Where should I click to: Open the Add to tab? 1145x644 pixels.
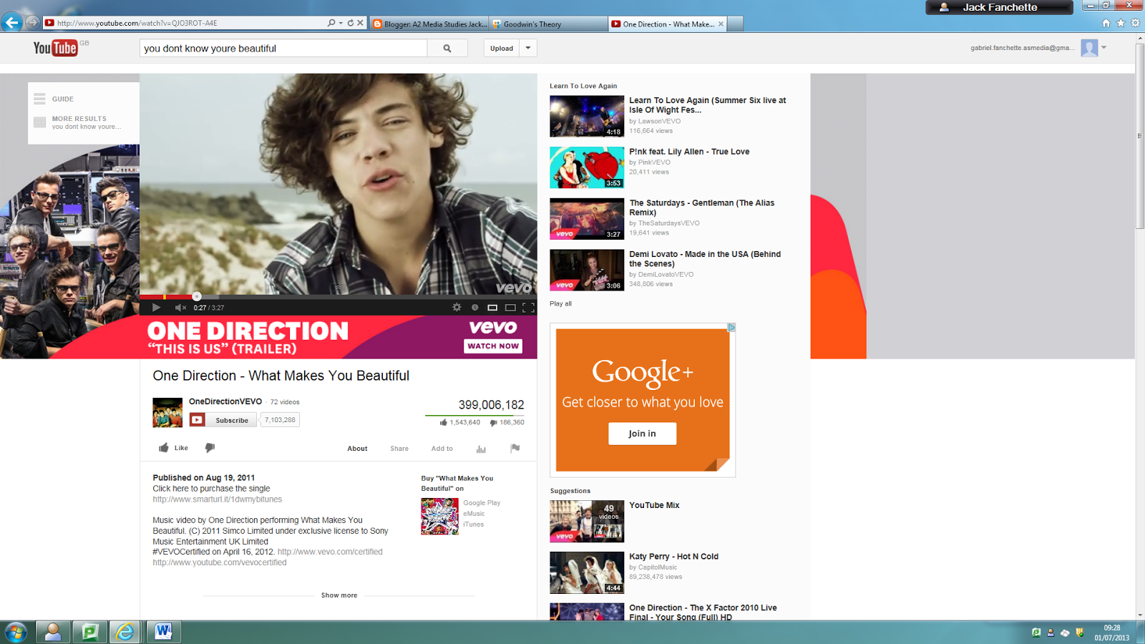coord(442,449)
